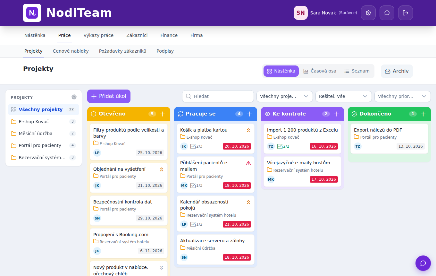Open the Všechny projekty filter dropdown

pyautogui.click(x=285, y=96)
